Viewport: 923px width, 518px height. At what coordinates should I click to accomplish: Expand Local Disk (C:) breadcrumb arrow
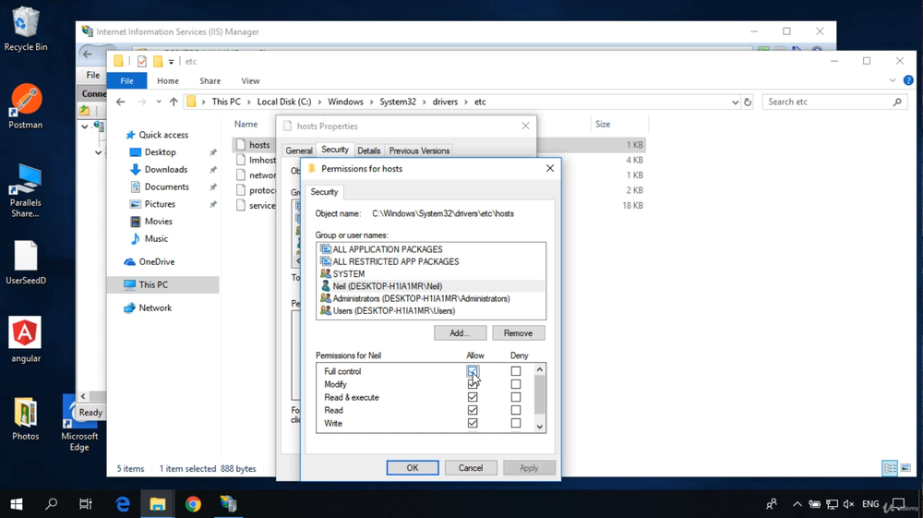click(x=319, y=102)
